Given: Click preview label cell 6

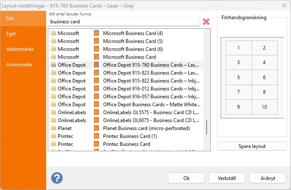Looking at the screenshot, I should [264, 77].
